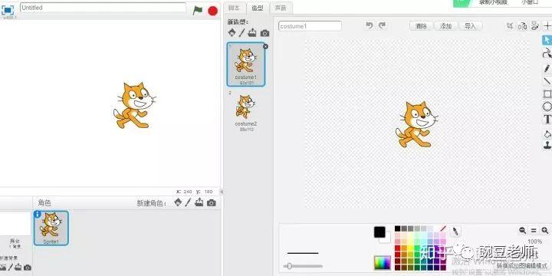Click the Redo arrow in costume editor
The width and height of the screenshot is (552, 276).
[382, 25]
